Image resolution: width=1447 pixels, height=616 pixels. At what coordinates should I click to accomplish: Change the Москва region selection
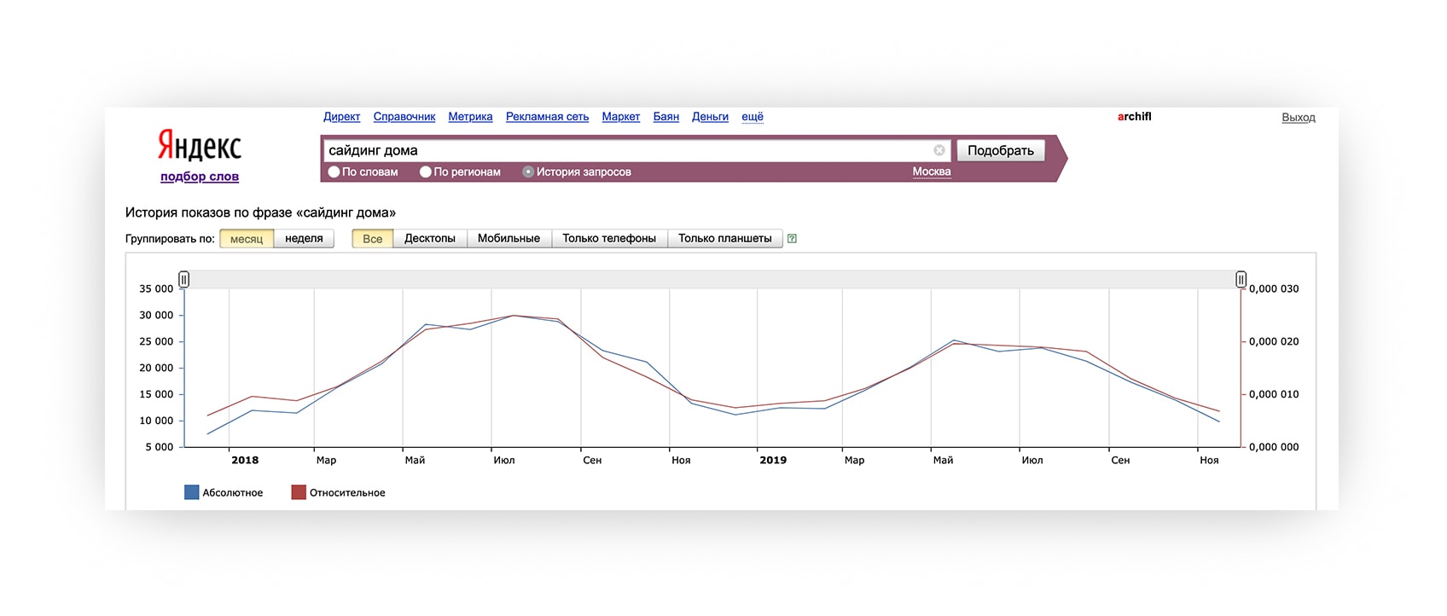[x=932, y=171]
